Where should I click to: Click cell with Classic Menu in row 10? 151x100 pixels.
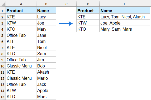[21, 66]
